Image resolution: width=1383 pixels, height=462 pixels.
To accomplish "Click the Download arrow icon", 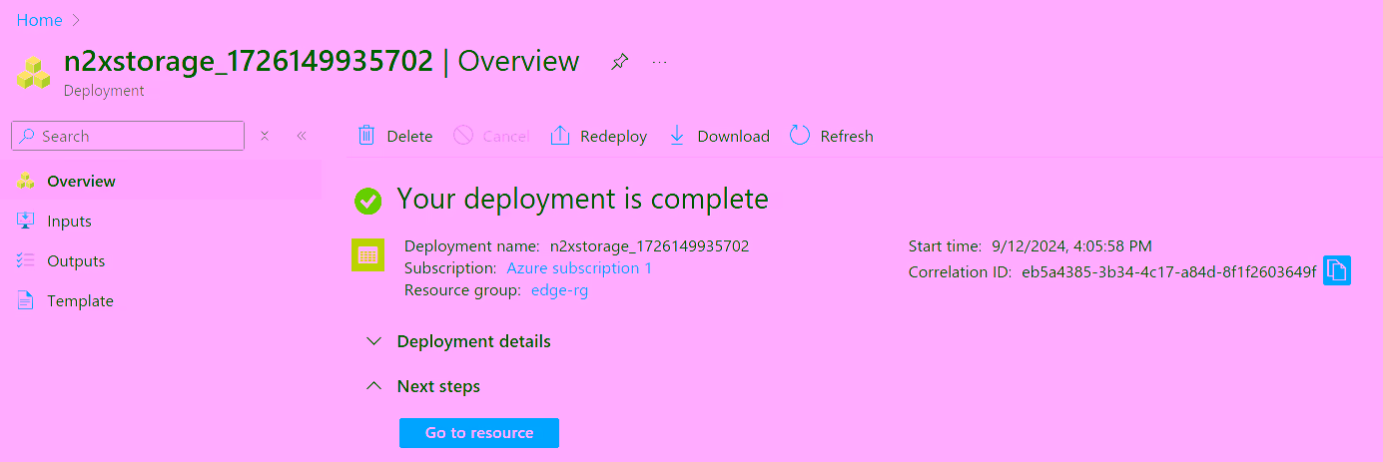I will click(677, 136).
